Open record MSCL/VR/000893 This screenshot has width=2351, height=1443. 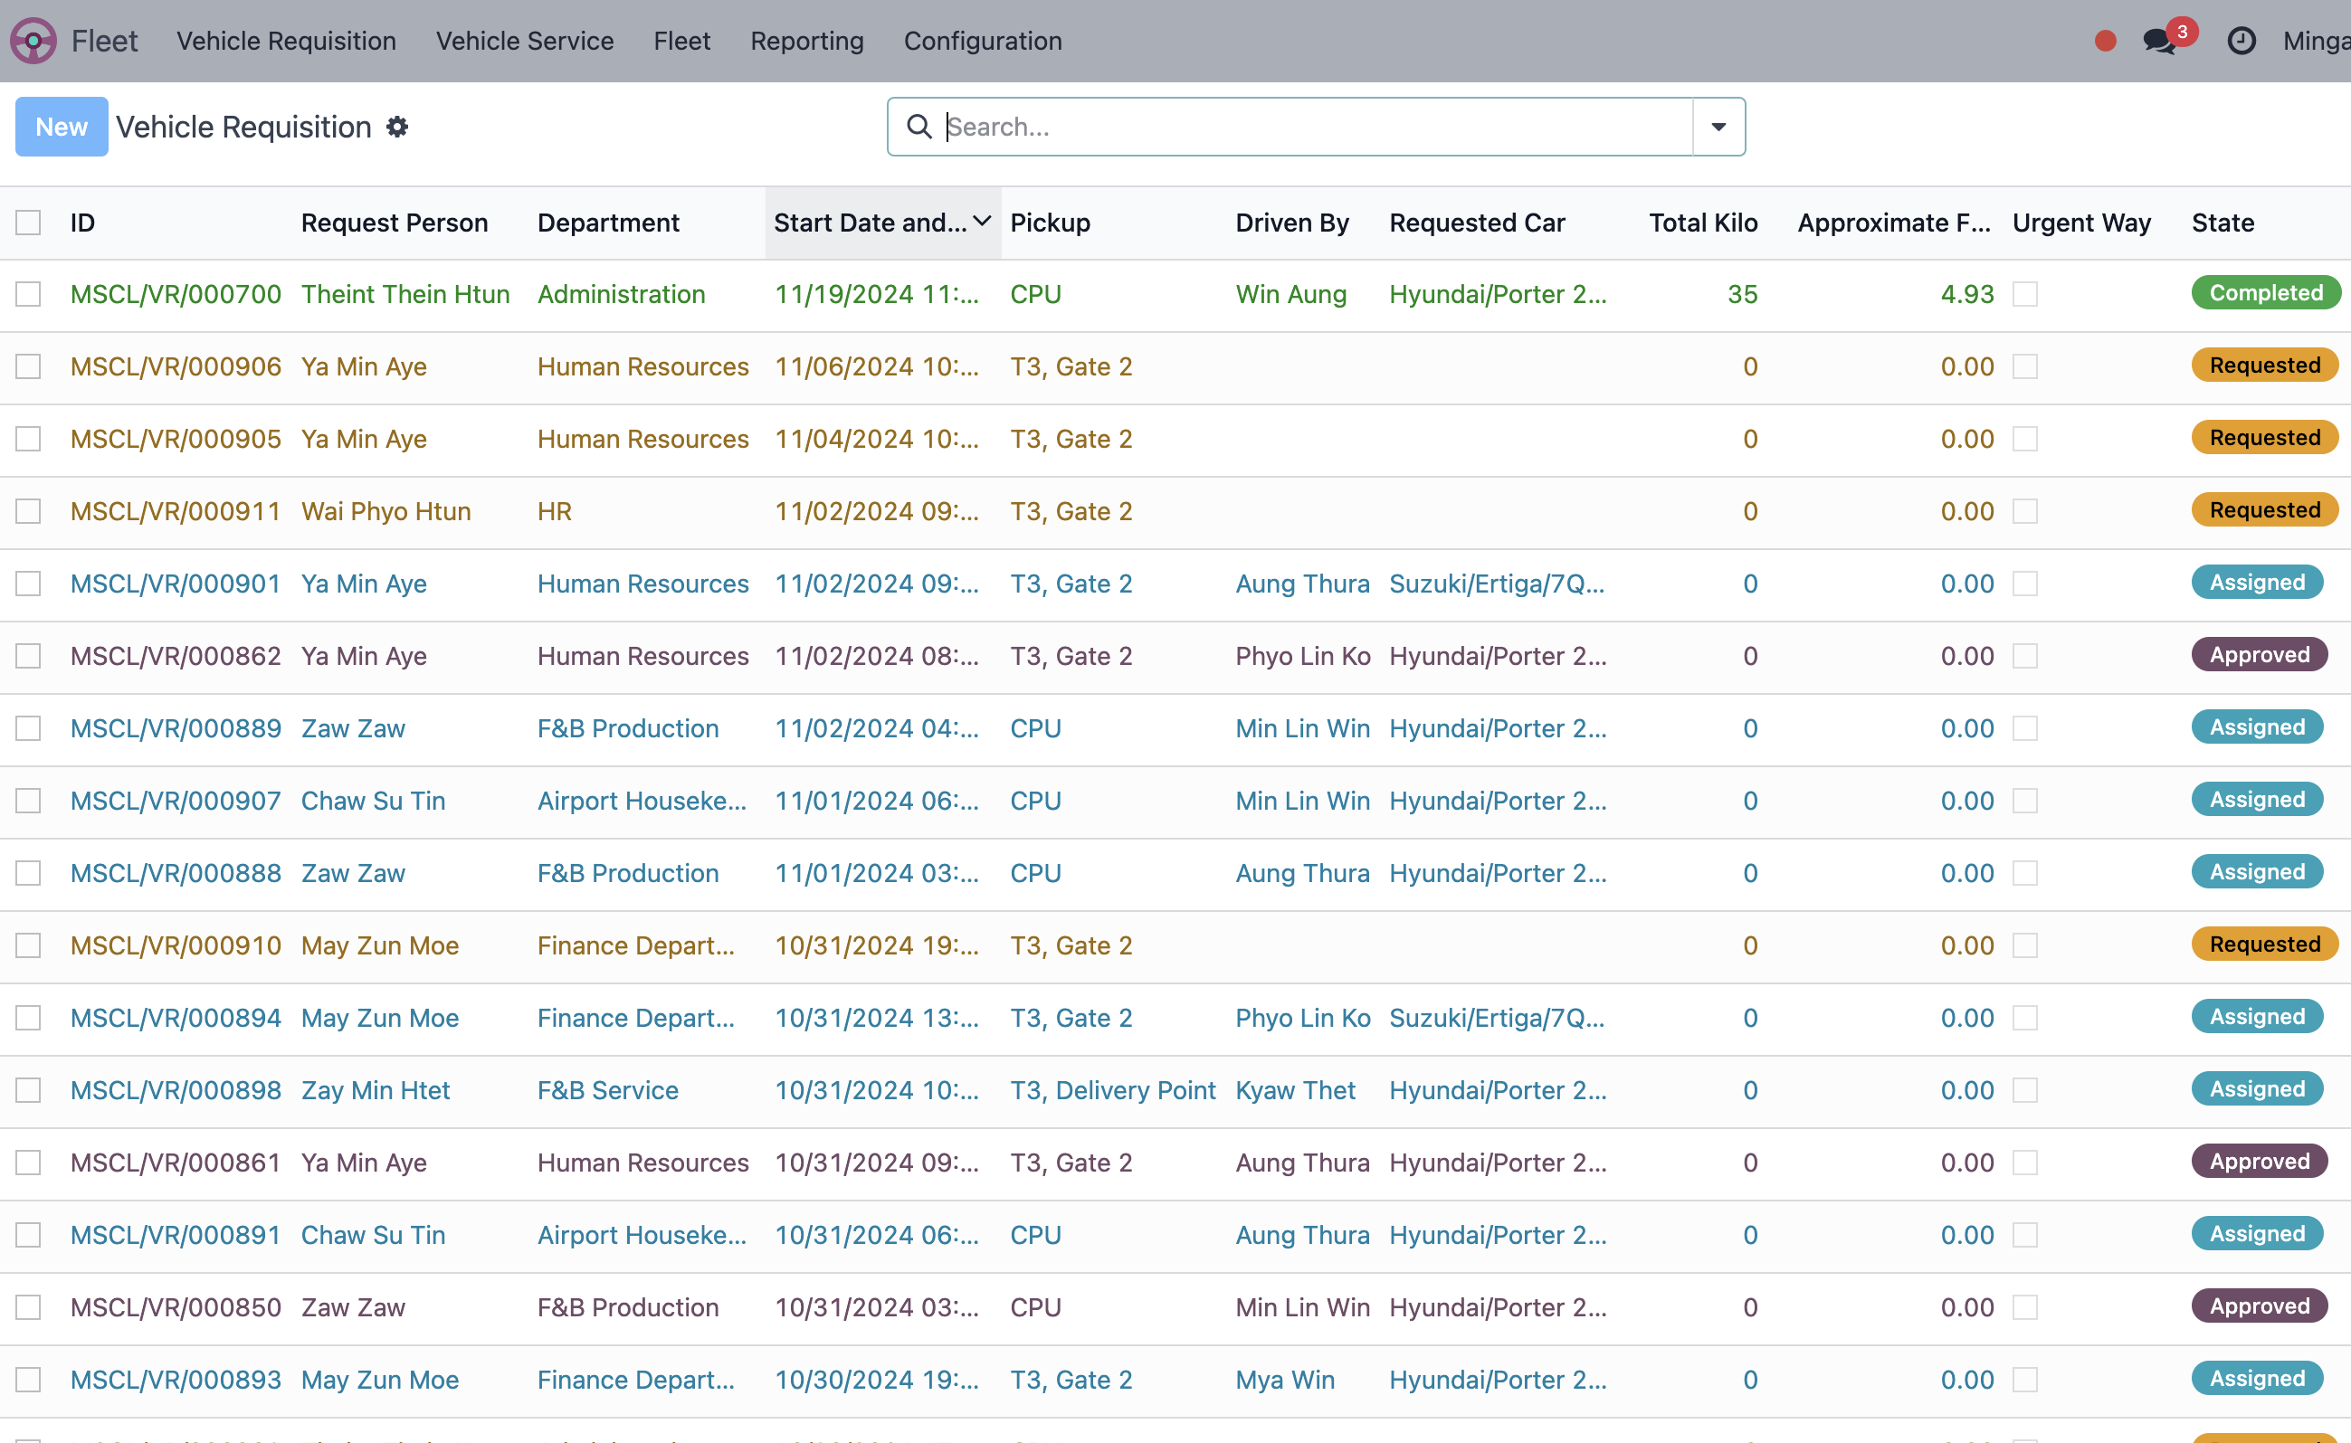[x=176, y=1380]
